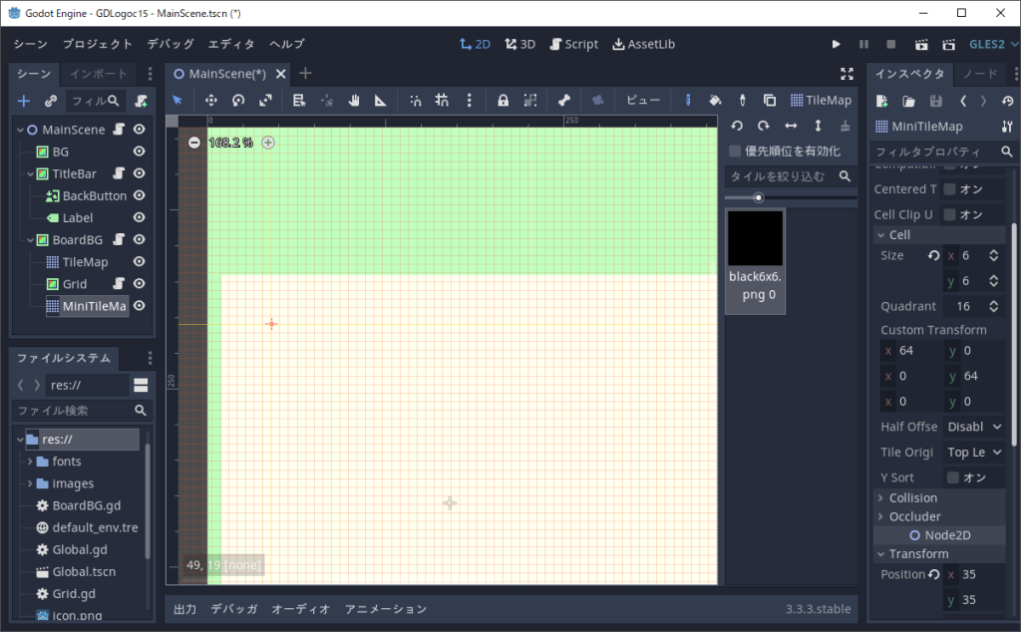The width and height of the screenshot is (1021, 632).
Task: Click the Pan mode hand icon
Action: [x=353, y=100]
